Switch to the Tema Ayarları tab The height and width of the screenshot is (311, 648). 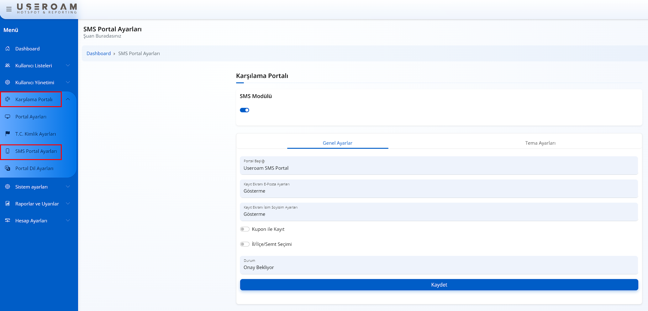click(540, 143)
